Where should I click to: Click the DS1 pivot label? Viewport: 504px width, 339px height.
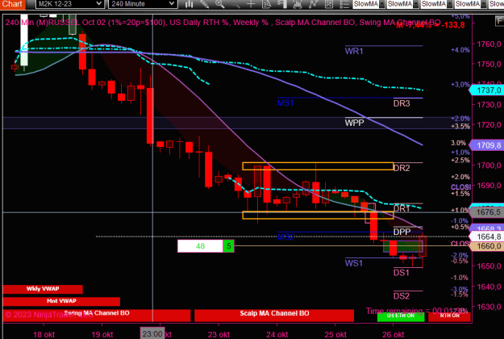point(402,273)
